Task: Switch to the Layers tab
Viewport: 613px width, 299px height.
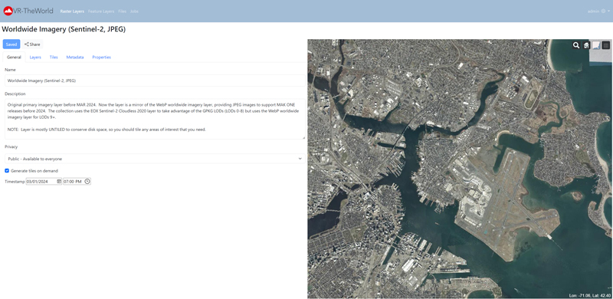Action: click(35, 58)
